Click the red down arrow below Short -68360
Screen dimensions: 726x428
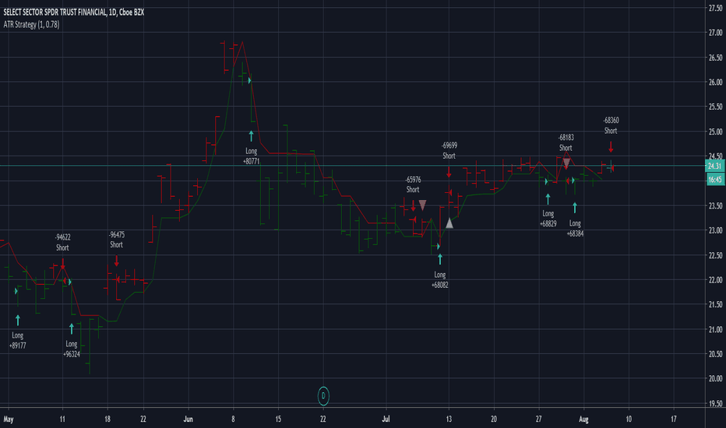[611, 147]
